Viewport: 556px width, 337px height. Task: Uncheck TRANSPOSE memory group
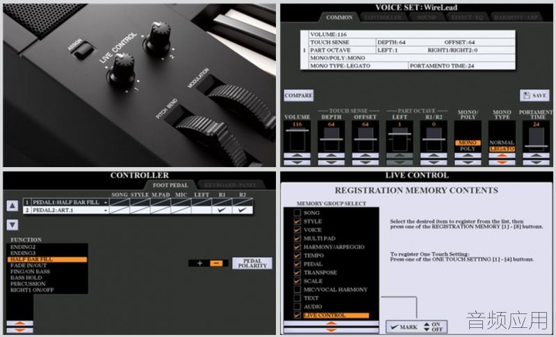point(297,273)
